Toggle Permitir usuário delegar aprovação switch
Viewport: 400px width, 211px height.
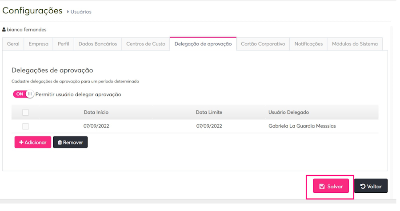tap(23, 94)
